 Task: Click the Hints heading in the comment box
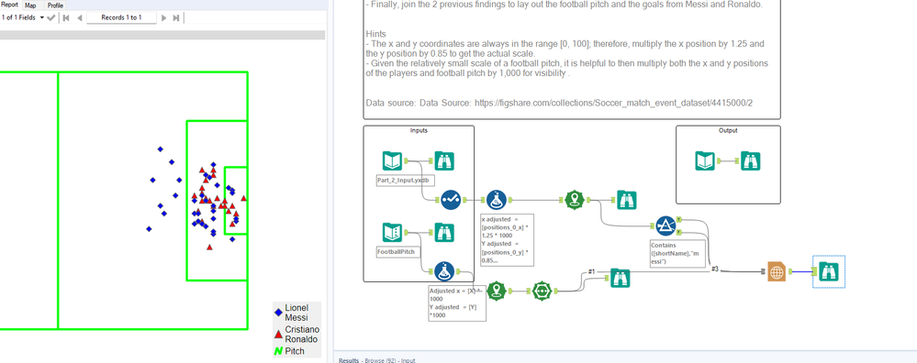coord(375,35)
